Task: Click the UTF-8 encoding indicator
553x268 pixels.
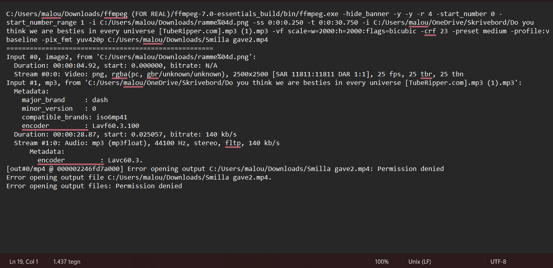Action: [498, 261]
